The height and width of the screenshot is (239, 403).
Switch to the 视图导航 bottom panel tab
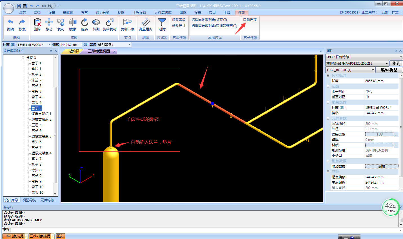click(30, 200)
